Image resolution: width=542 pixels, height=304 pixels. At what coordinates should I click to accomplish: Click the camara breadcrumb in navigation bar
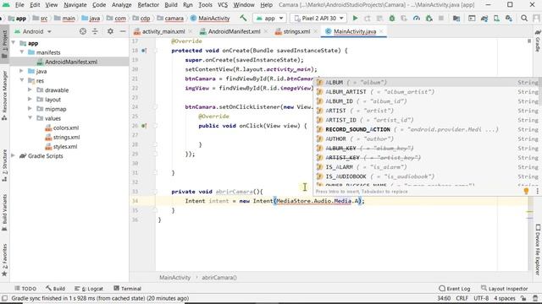170,19
